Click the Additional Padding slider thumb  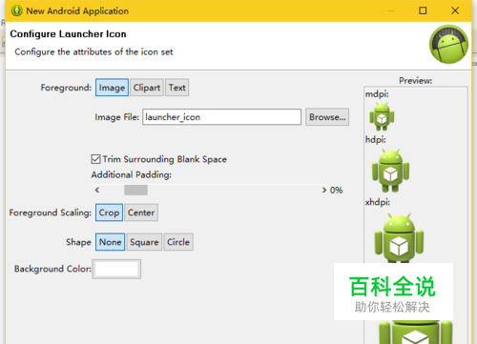[x=135, y=191]
